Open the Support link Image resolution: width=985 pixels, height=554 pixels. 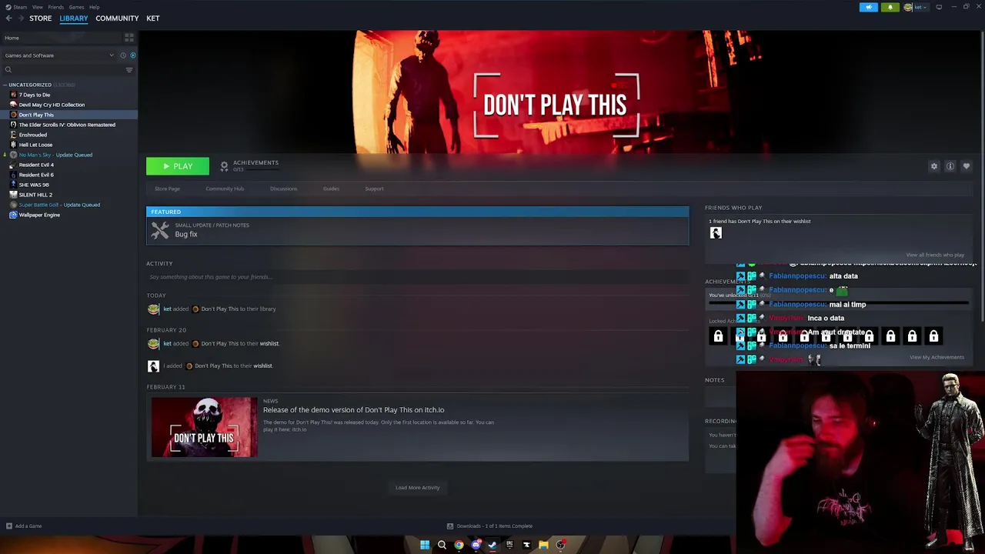click(x=374, y=189)
